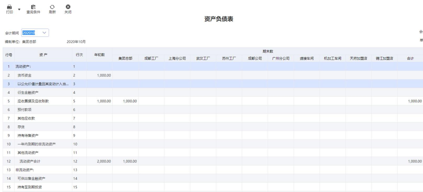The height and width of the screenshot is (192, 423).
Task: Select the 成都工厂 column header
Action: click(151, 58)
